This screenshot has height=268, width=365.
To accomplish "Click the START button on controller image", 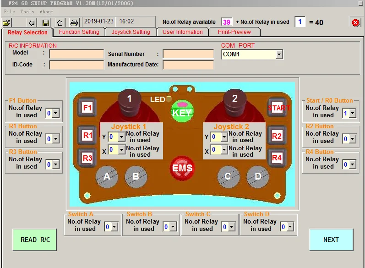I will coord(277,108).
